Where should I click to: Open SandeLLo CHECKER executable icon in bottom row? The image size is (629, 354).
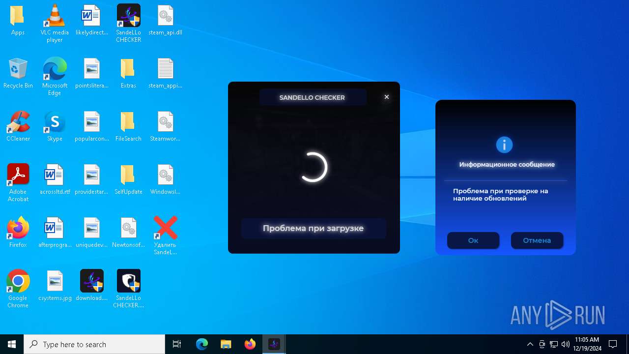click(x=128, y=289)
